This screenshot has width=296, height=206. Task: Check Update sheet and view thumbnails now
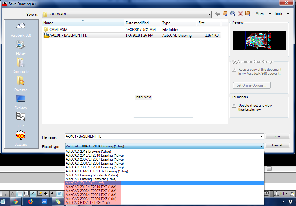(234, 106)
